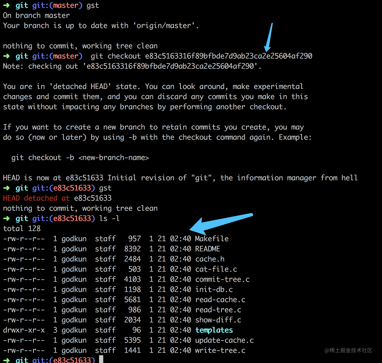Click 'HEAD is now at e83c51633' line
This screenshot has height=363, width=382.
(180, 178)
